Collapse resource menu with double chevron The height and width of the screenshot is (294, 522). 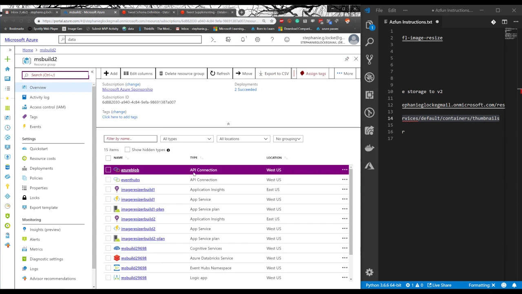click(x=92, y=72)
